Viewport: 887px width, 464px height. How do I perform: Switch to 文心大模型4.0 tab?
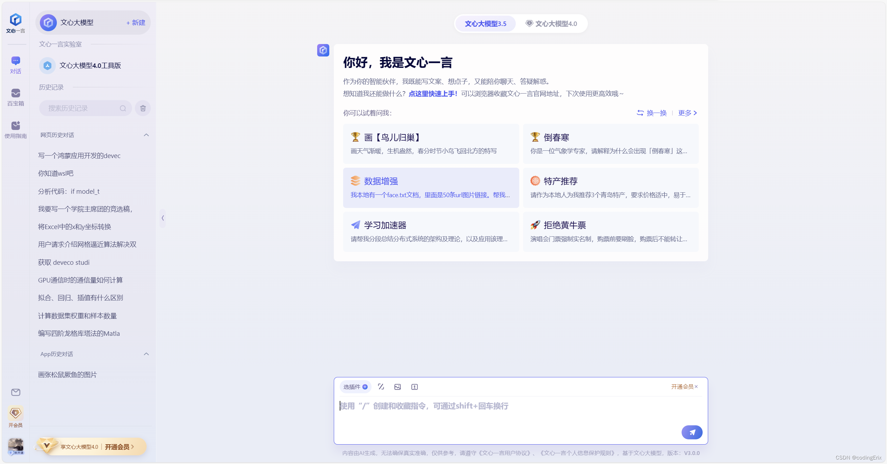click(551, 24)
